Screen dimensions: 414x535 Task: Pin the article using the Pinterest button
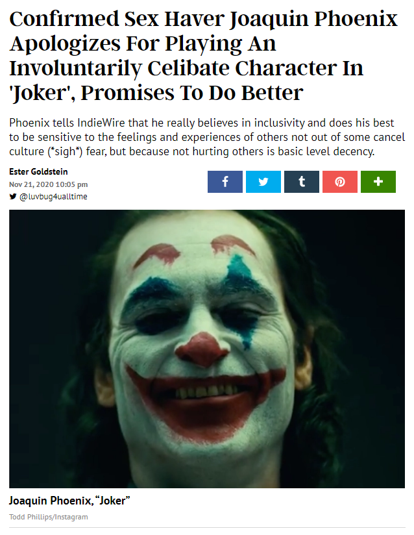tap(339, 182)
